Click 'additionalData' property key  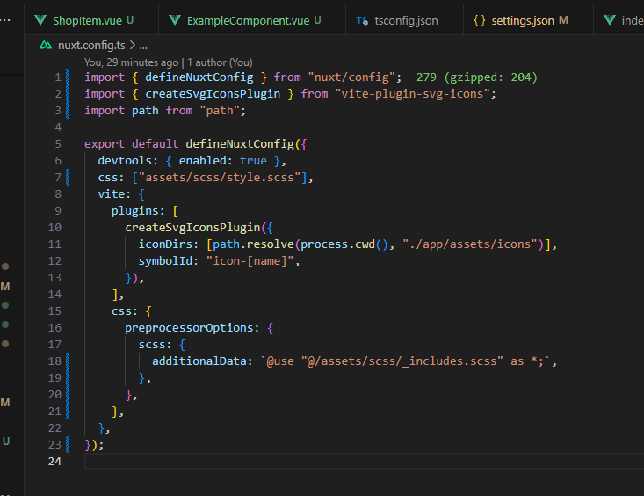pyautogui.click(x=199, y=361)
